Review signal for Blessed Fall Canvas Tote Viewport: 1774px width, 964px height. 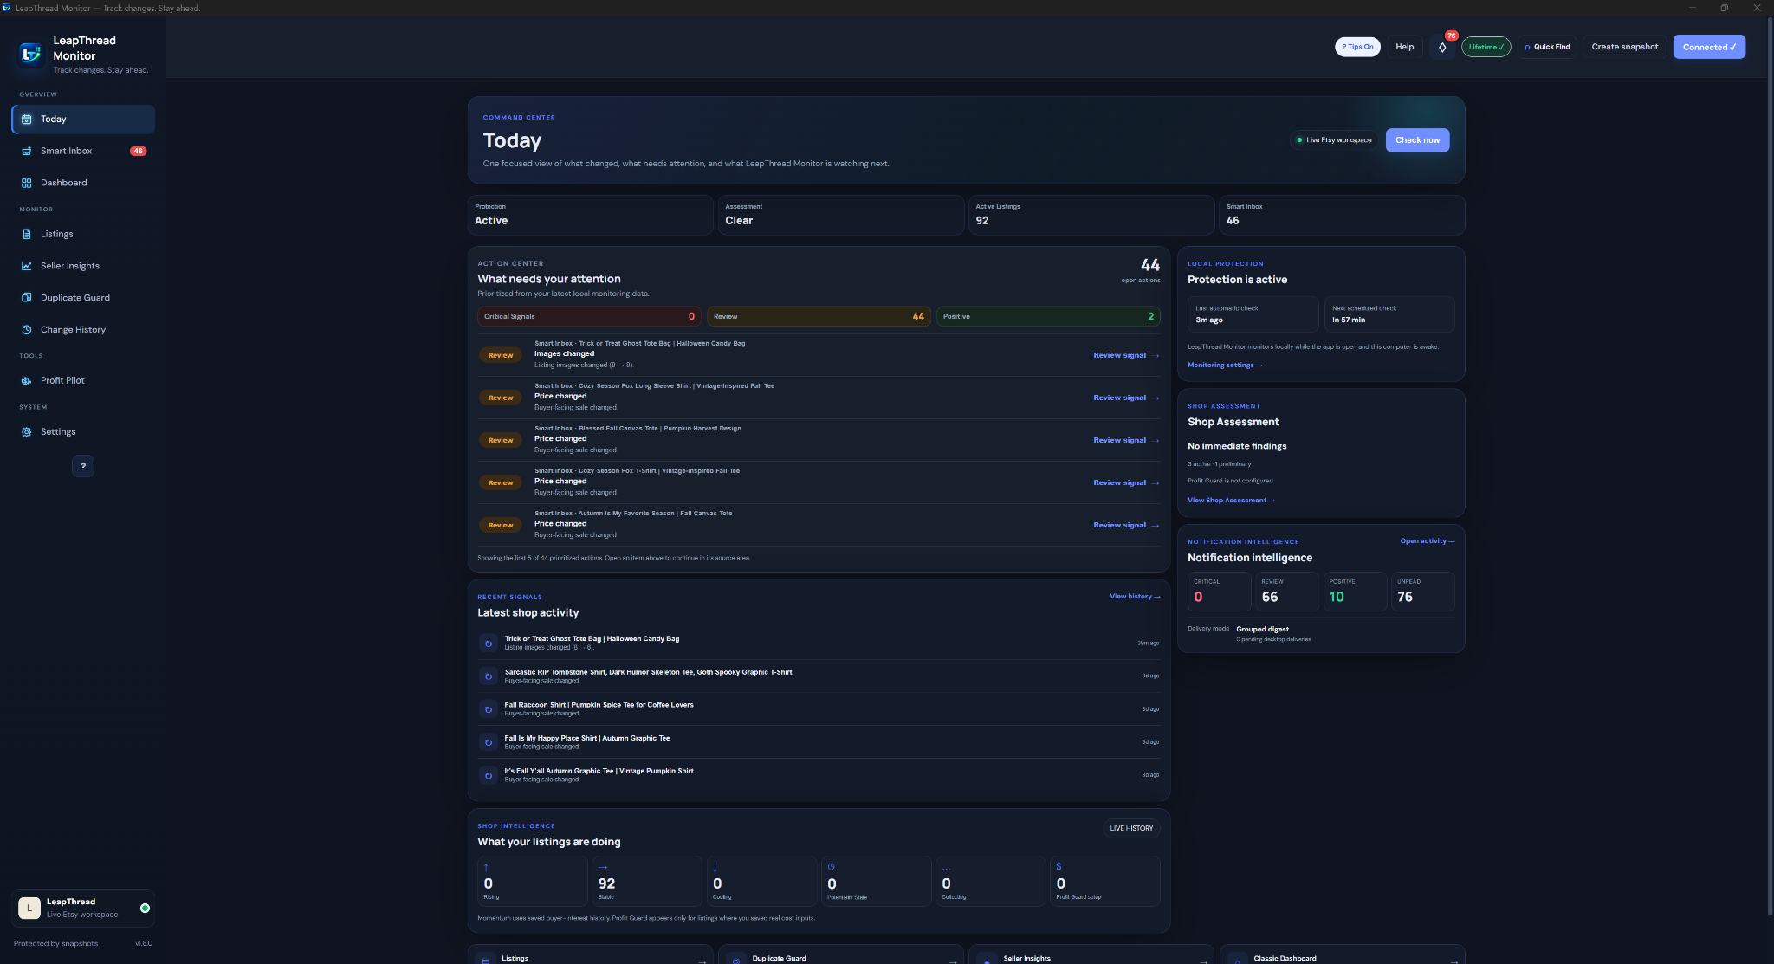tap(1125, 440)
